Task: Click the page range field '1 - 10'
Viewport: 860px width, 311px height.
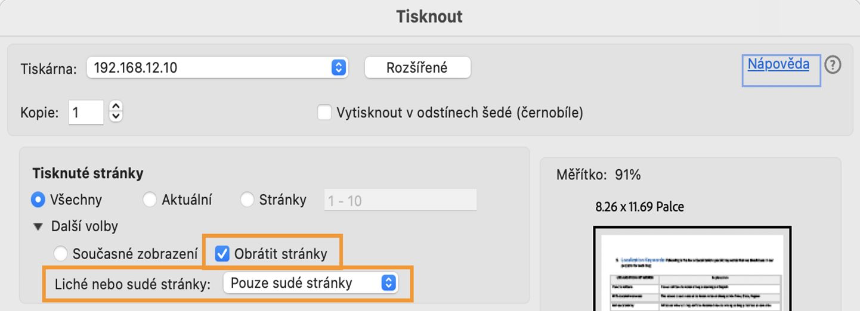Action: click(400, 200)
